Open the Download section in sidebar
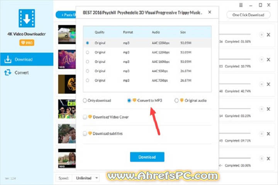This screenshot has height=185, width=278. [x=27, y=59]
